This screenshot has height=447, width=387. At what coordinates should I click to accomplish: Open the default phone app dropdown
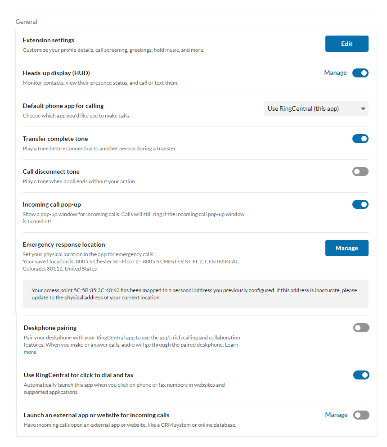click(x=316, y=108)
